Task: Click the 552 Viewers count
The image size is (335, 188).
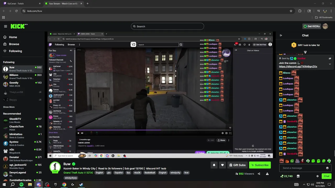Action: click(245, 174)
